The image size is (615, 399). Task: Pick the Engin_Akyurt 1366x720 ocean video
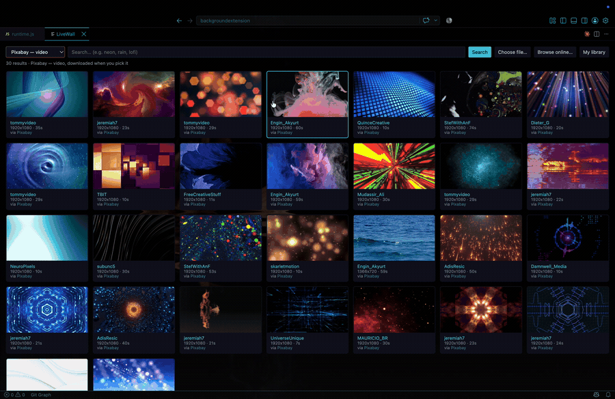coord(394,248)
